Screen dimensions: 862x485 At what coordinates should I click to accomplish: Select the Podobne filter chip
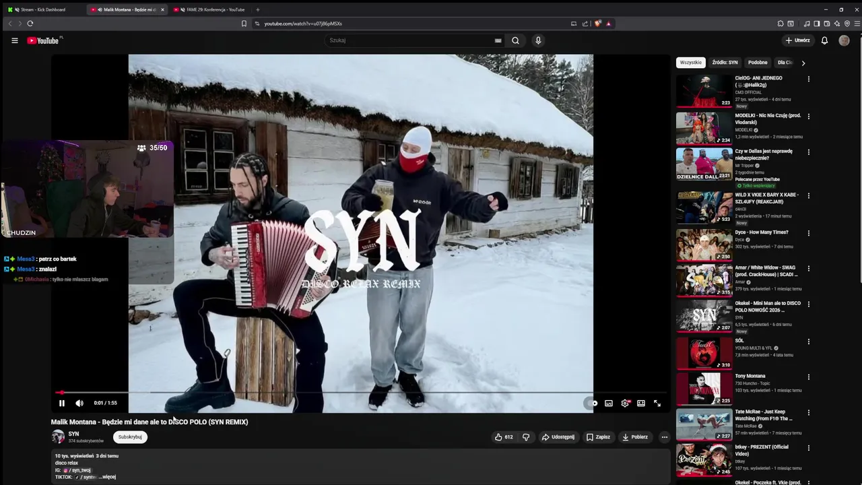coord(758,63)
